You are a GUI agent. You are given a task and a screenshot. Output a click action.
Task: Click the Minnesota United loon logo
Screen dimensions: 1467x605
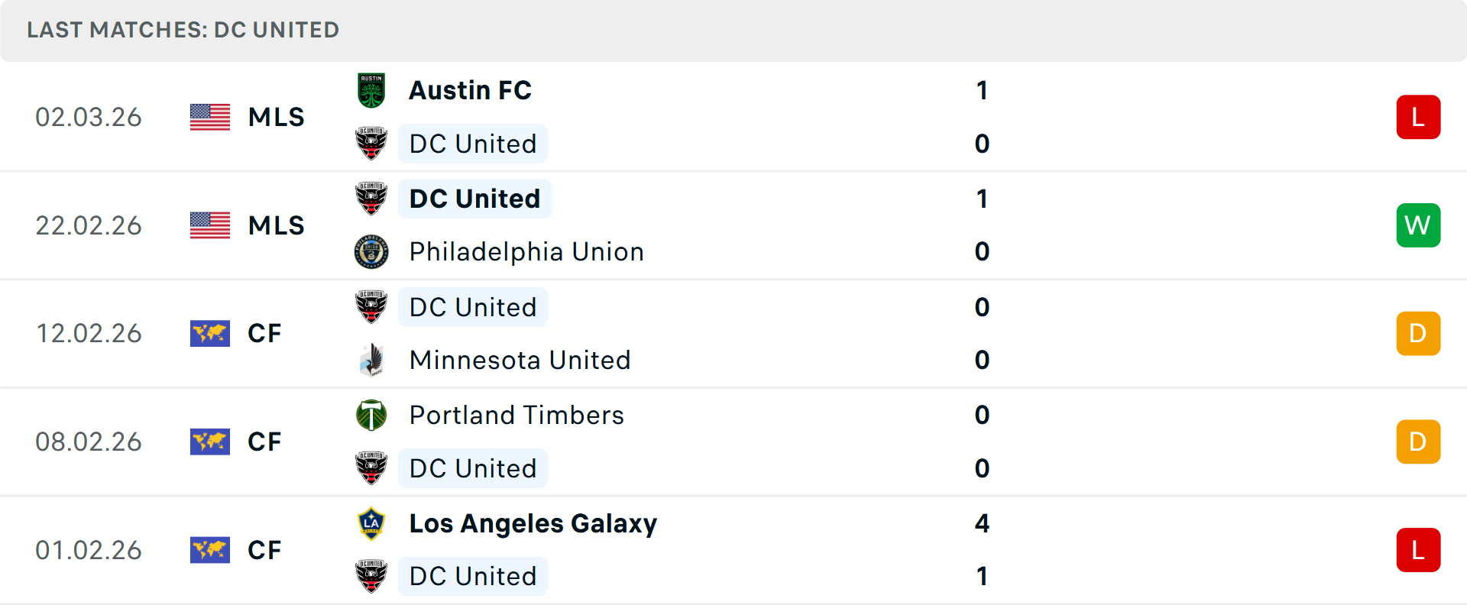pyautogui.click(x=372, y=360)
